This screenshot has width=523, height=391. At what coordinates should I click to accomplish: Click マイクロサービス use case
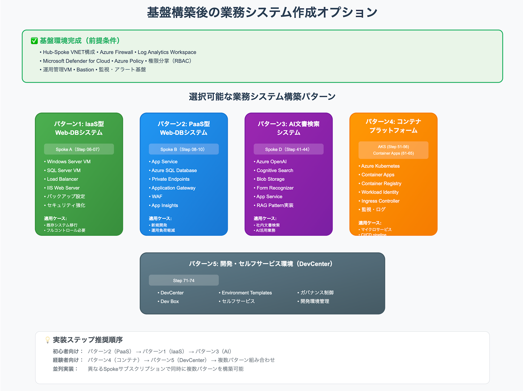375,229
